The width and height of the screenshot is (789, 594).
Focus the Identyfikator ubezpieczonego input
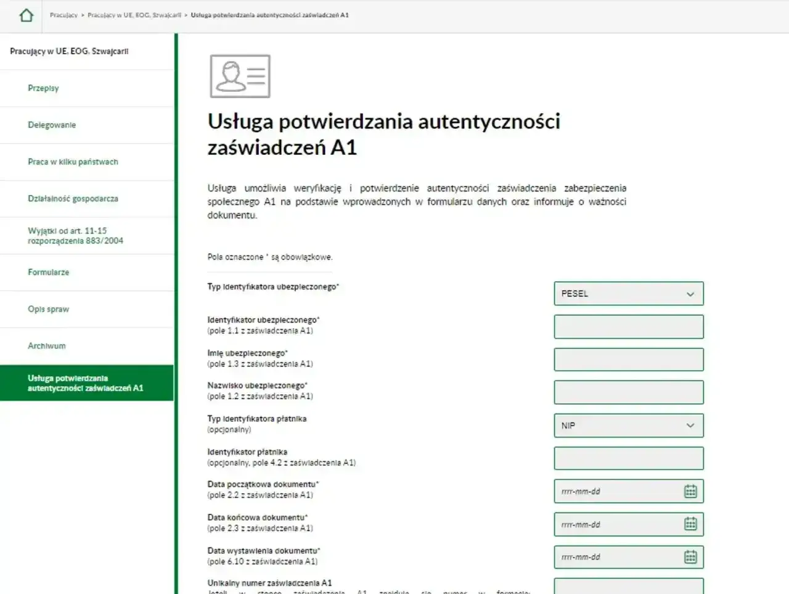(x=629, y=327)
